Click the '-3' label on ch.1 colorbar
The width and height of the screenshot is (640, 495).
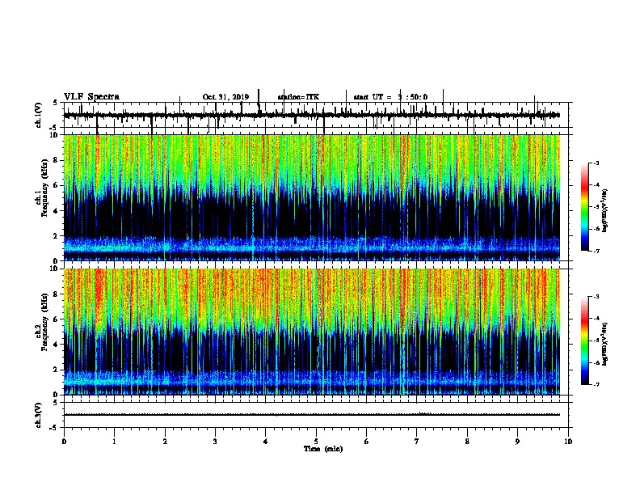pyautogui.click(x=596, y=163)
